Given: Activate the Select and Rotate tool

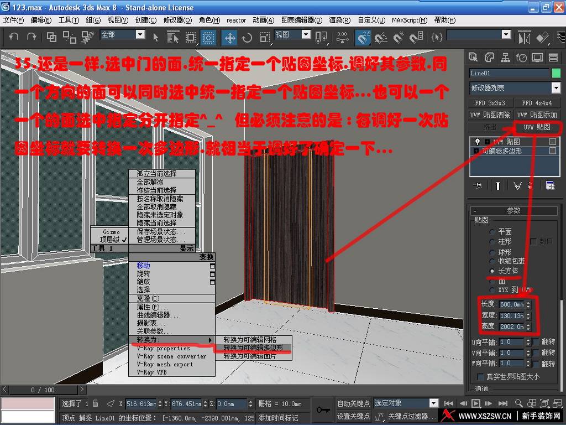Looking at the screenshot, I should [x=247, y=37].
